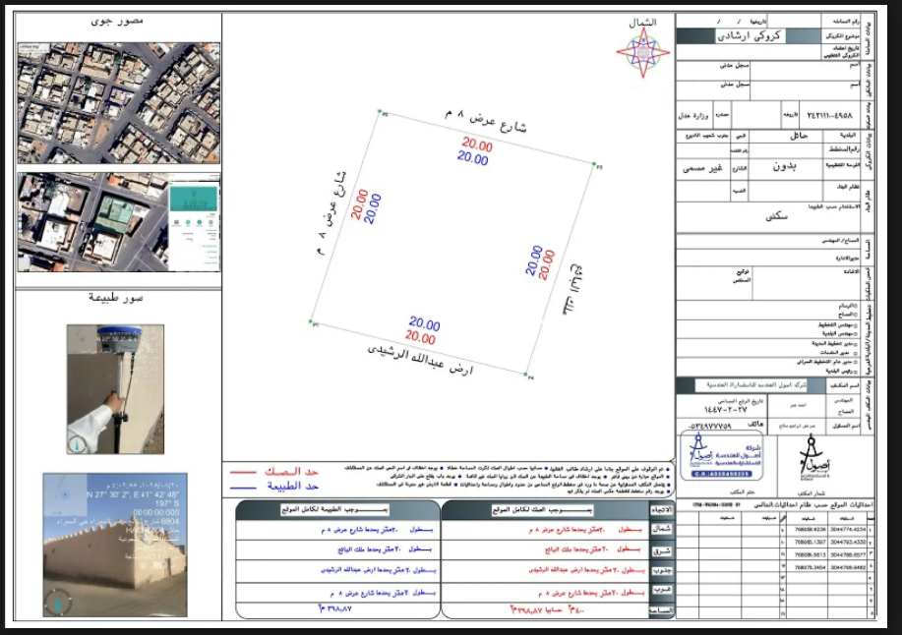Open the lower aerial photo with green plot
The width and height of the screenshot is (902, 635).
point(118,222)
